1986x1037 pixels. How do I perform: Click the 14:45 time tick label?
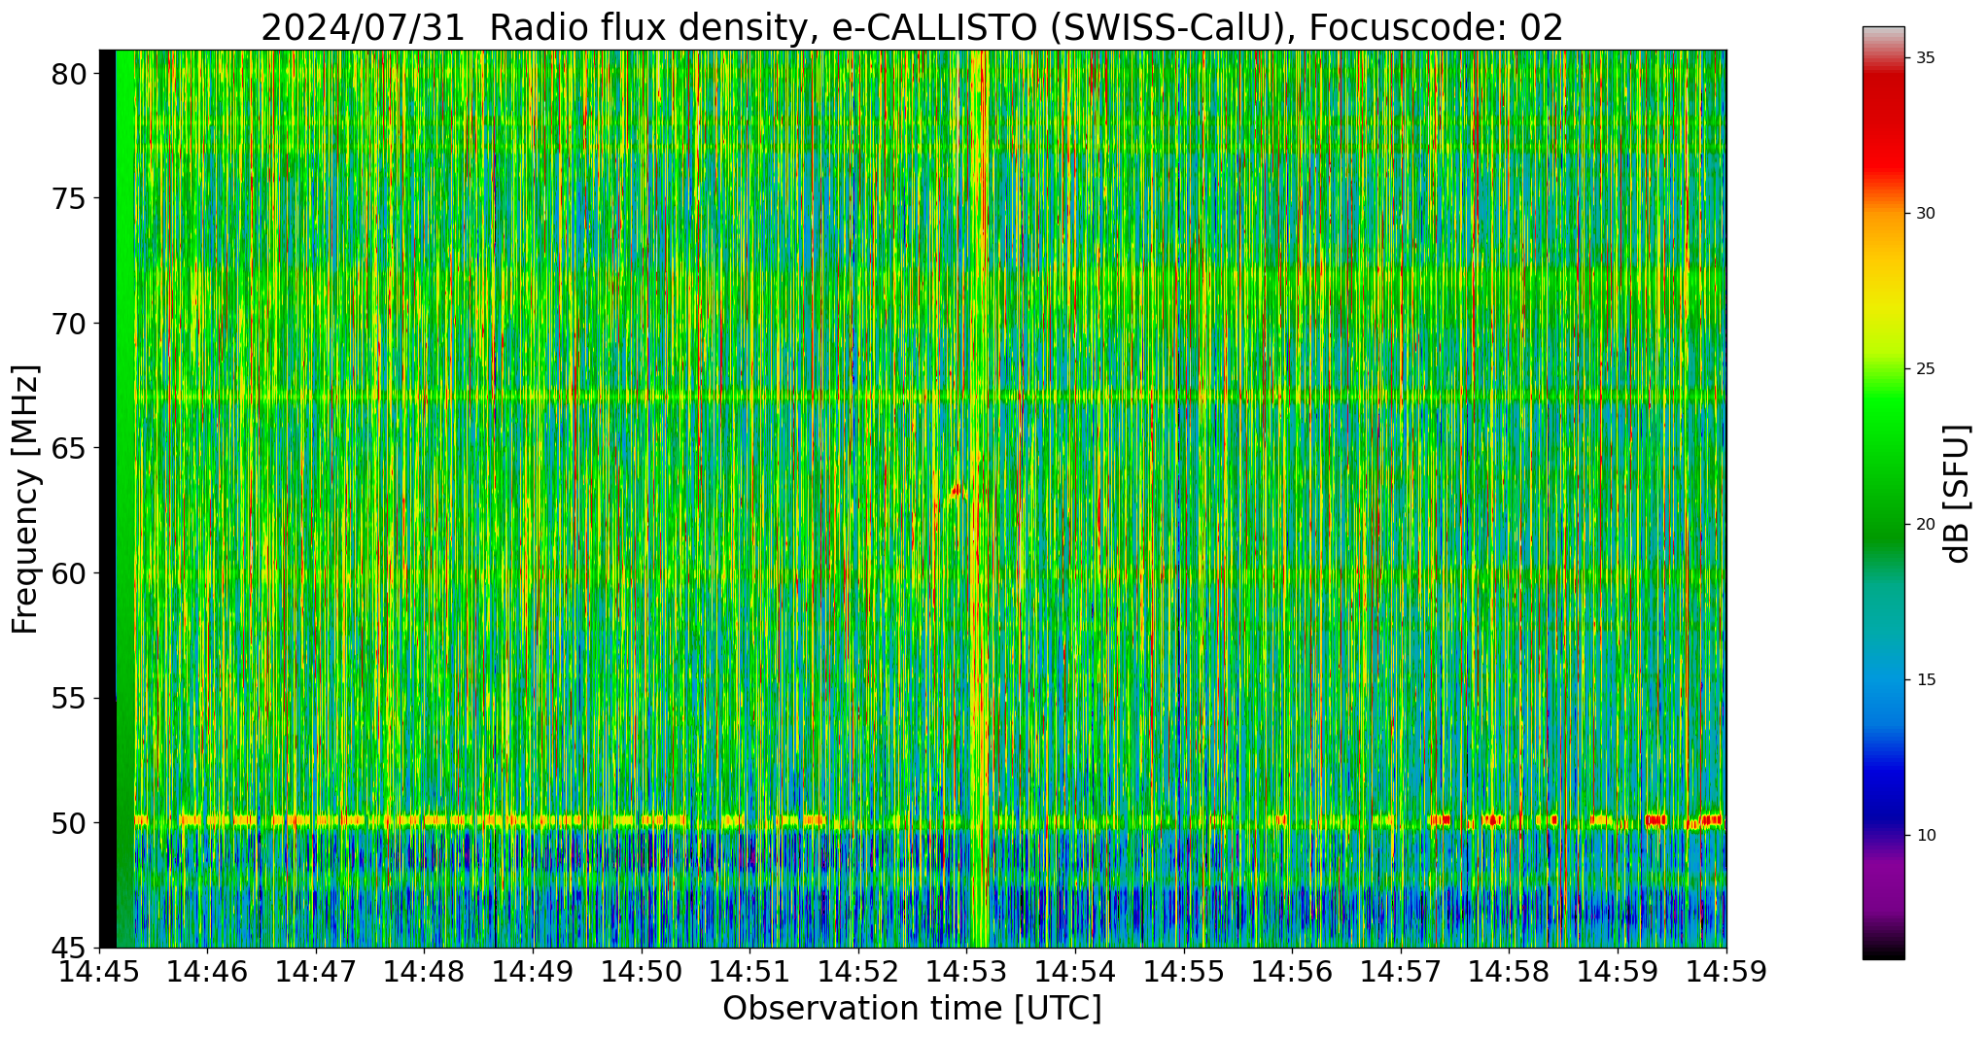click(99, 971)
